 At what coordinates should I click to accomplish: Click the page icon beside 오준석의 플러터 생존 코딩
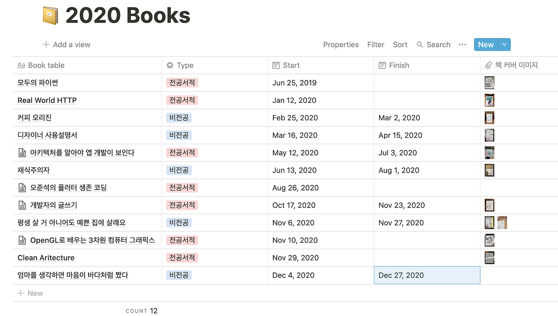click(x=21, y=187)
